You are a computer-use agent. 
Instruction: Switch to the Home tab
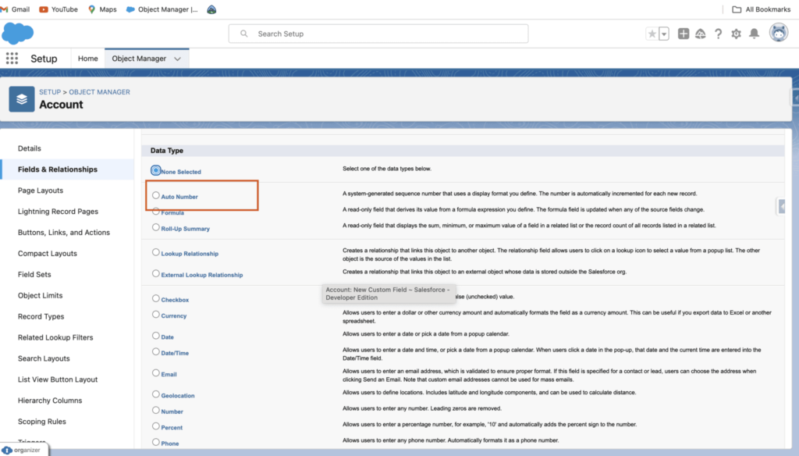tap(87, 58)
